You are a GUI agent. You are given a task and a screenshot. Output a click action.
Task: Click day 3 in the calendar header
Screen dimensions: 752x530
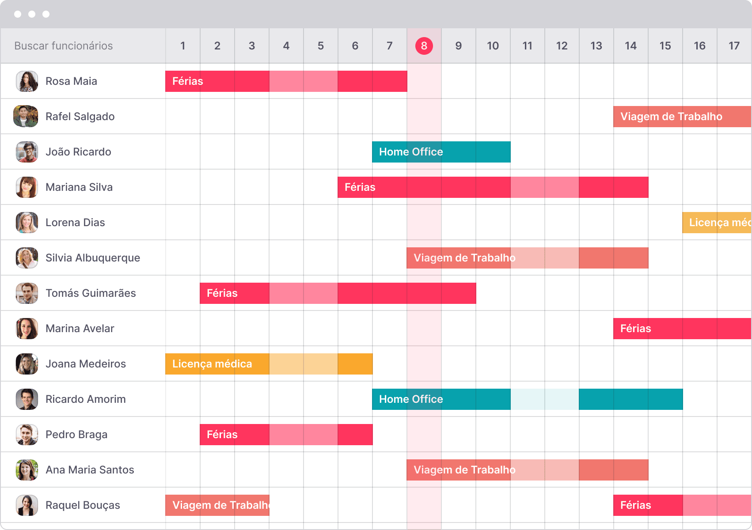point(251,46)
